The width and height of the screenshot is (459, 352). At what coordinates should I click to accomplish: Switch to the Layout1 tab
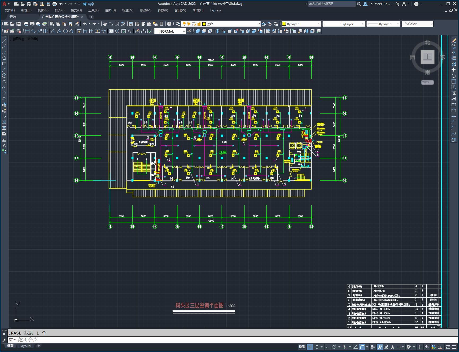[25, 346]
